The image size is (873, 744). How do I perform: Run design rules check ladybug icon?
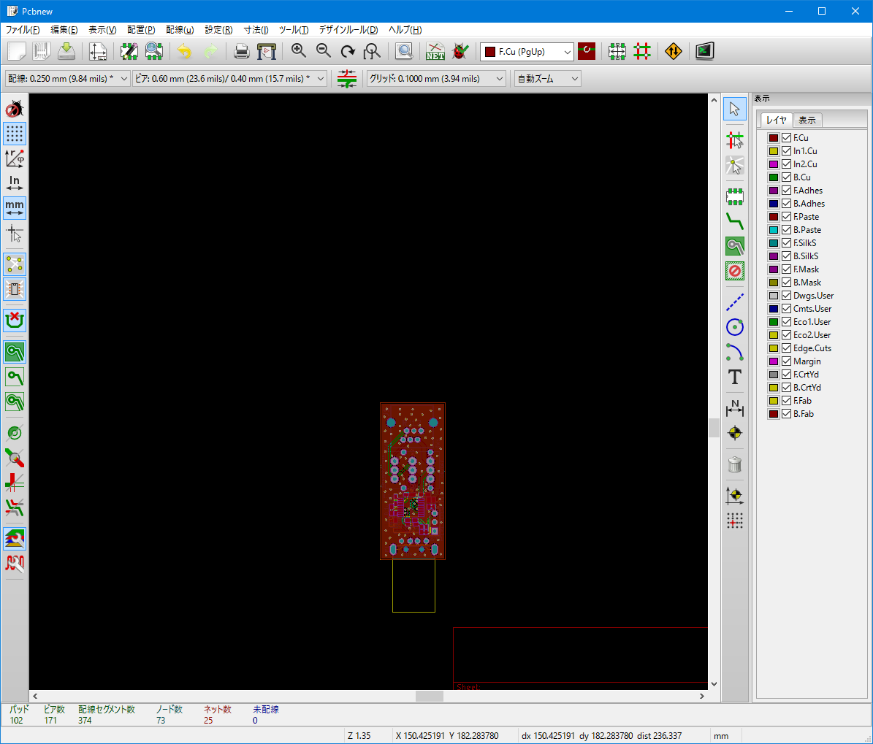click(460, 51)
